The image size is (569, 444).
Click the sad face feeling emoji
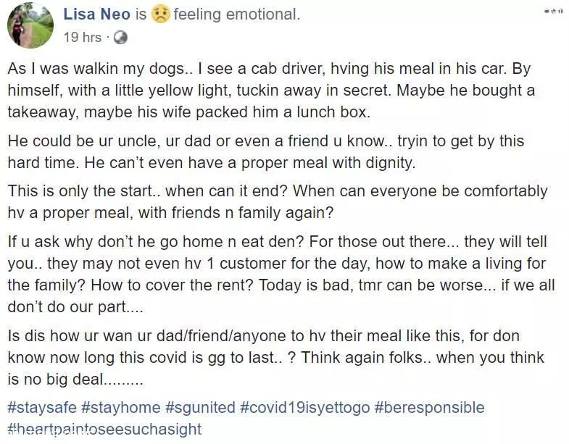160,14
